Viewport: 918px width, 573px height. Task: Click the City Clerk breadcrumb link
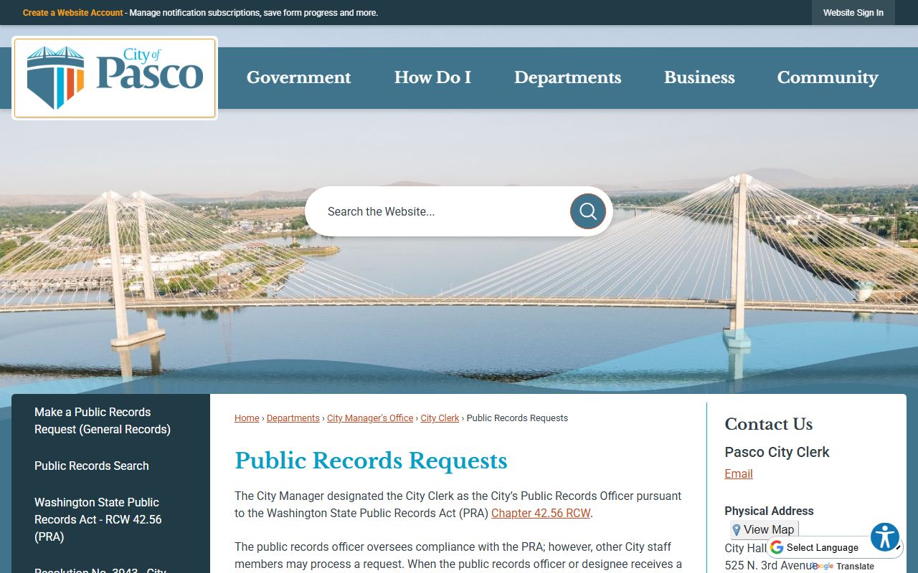point(440,418)
